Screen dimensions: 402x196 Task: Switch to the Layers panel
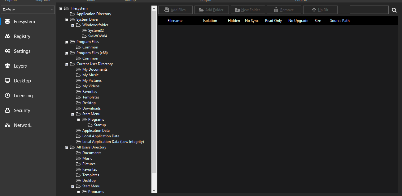pos(20,66)
